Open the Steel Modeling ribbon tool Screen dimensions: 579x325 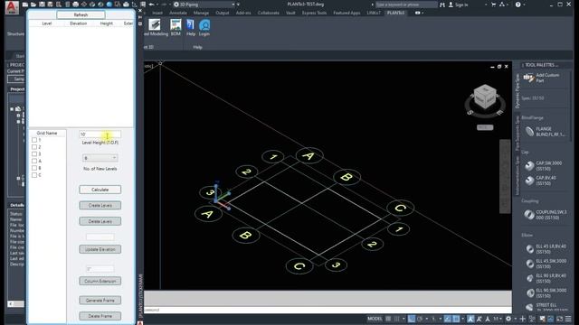click(156, 28)
